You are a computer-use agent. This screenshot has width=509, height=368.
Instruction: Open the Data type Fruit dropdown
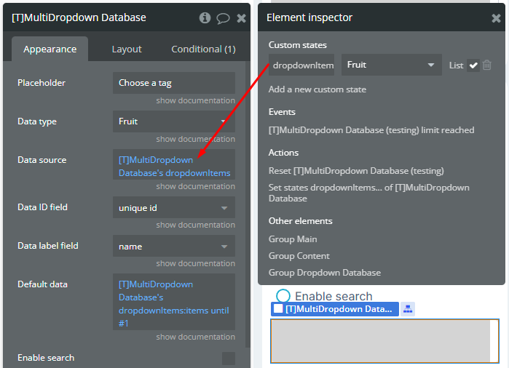173,121
